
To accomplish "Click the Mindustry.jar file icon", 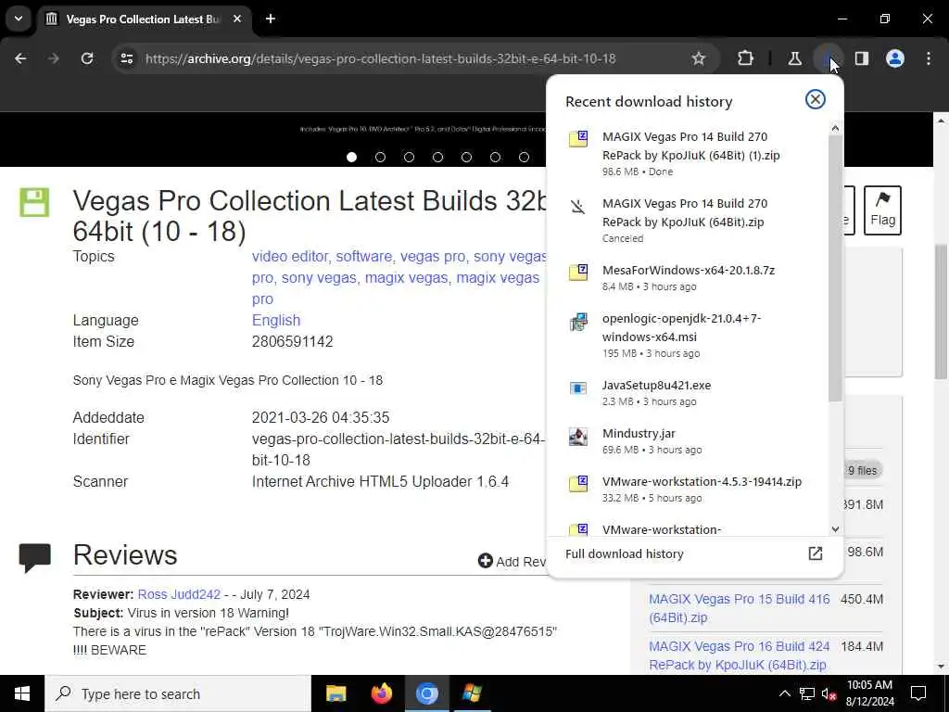I will [578, 436].
